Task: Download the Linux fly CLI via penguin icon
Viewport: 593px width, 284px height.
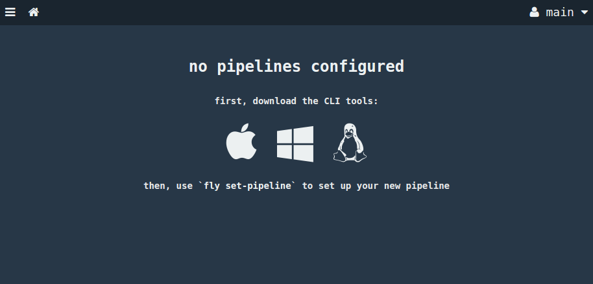Action: (350, 142)
